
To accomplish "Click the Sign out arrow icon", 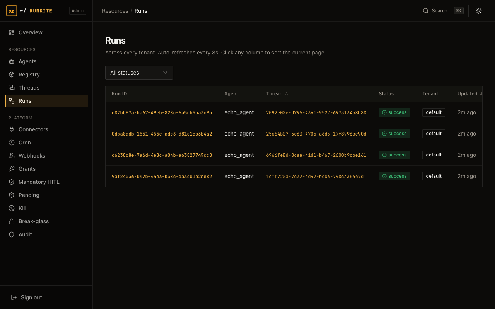I will tap(14, 297).
